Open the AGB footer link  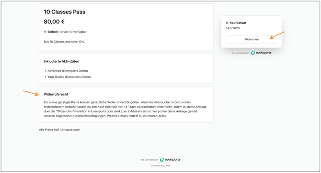168,166
